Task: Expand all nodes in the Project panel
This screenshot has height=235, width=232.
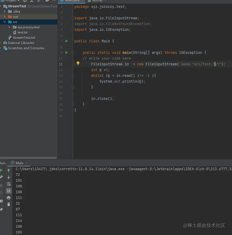Action: tap(31, 1)
